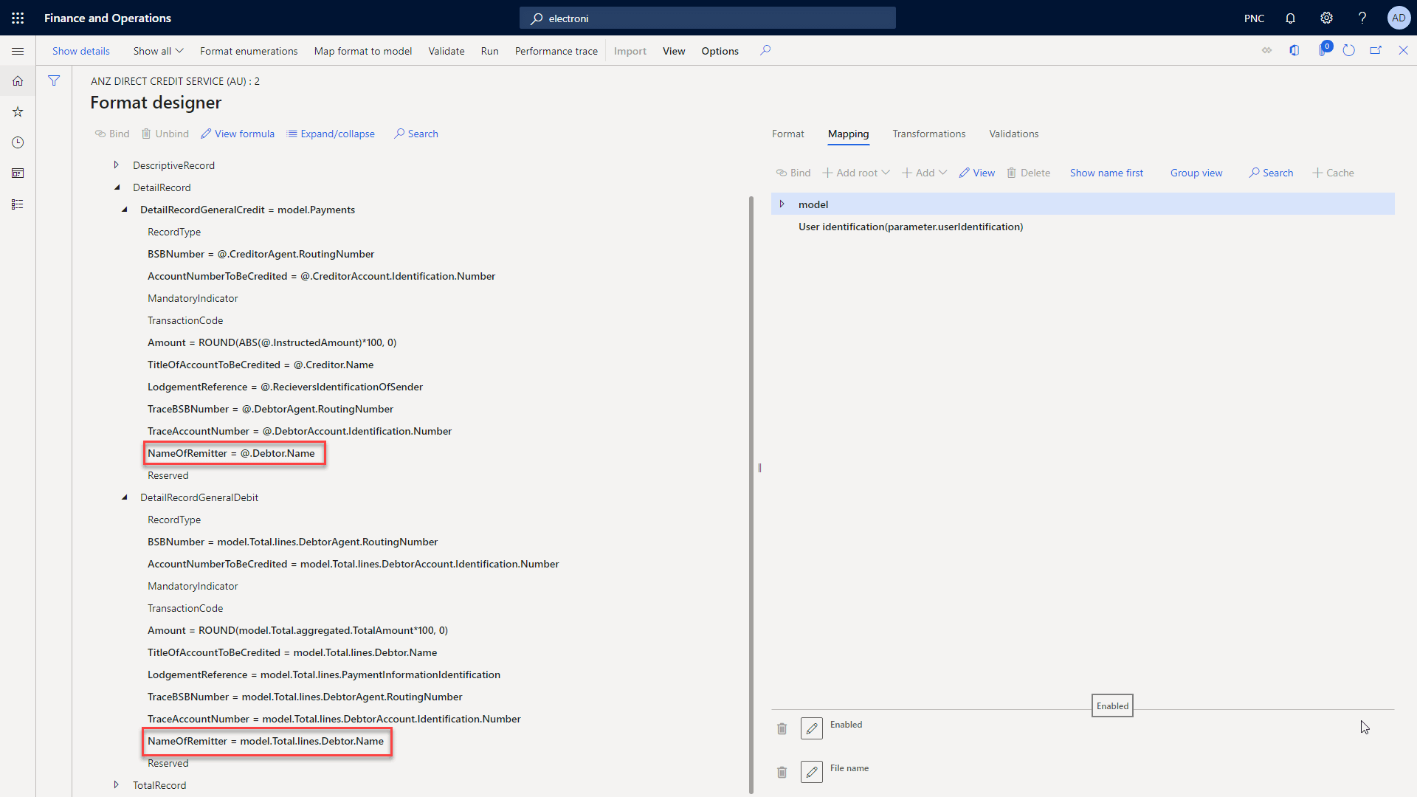
Task: Select User identification data source
Action: coord(910,227)
